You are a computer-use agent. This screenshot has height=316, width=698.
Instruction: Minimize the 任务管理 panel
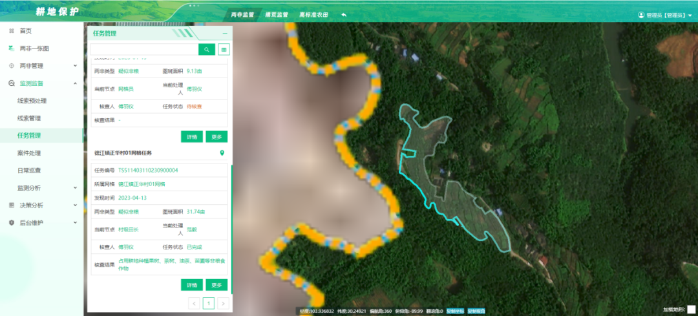(224, 33)
